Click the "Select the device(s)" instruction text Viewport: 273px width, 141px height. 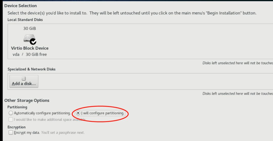pyautogui.click(x=131, y=13)
